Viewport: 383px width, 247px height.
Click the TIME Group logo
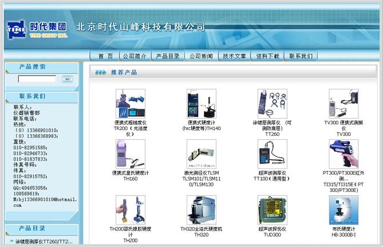point(37,30)
